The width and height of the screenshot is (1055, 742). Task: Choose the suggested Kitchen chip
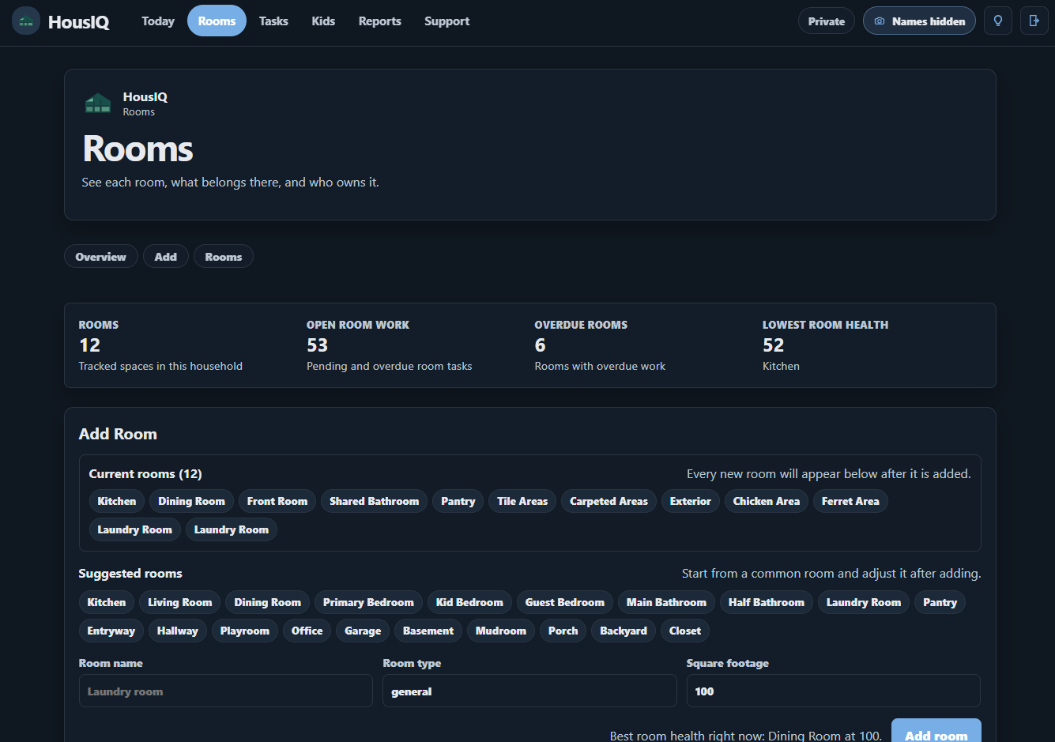107,602
